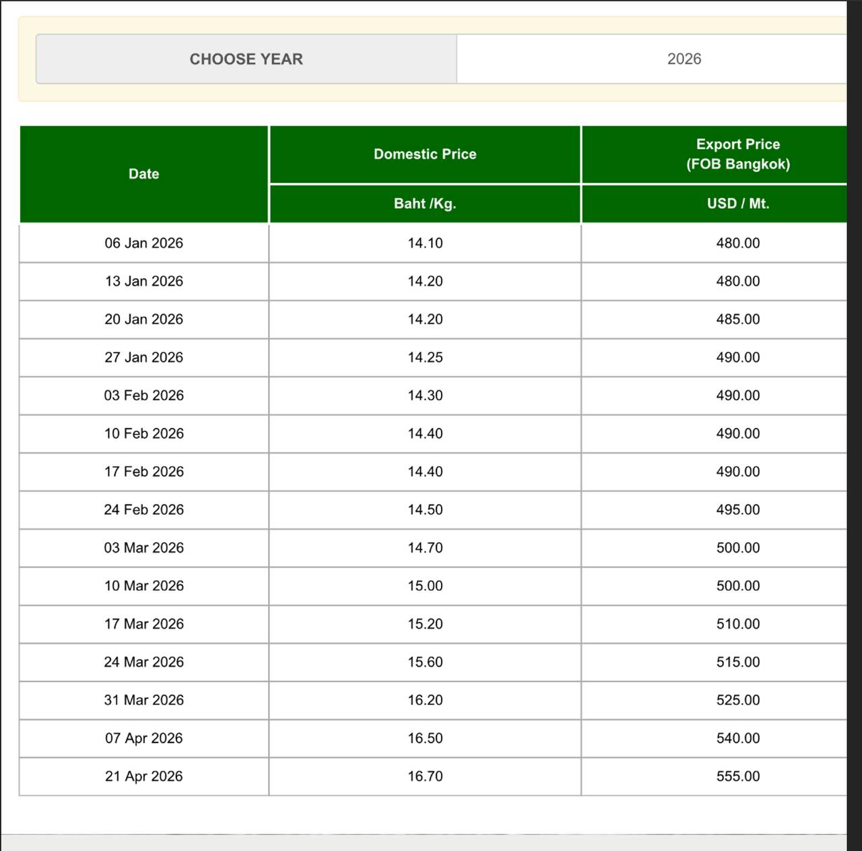Click the 16.20 domestic price cell
862x851 pixels.
425,700
